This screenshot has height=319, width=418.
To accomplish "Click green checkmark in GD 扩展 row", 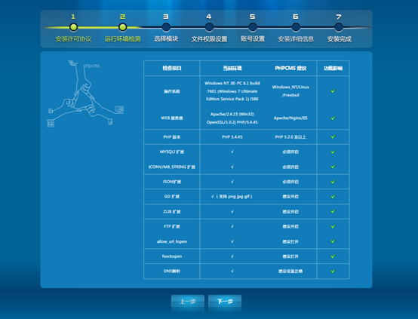I will point(333,196).
